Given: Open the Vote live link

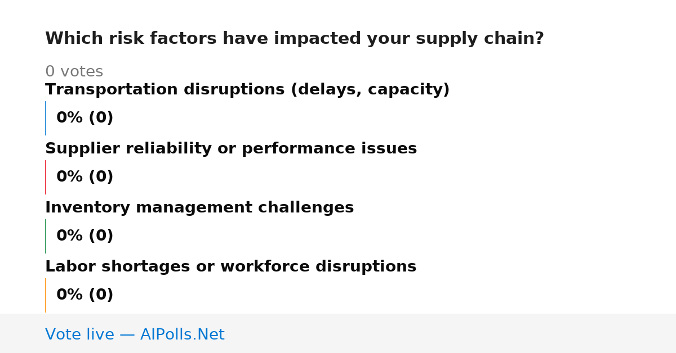Looking at the screenshot, I should click(135, 335).
